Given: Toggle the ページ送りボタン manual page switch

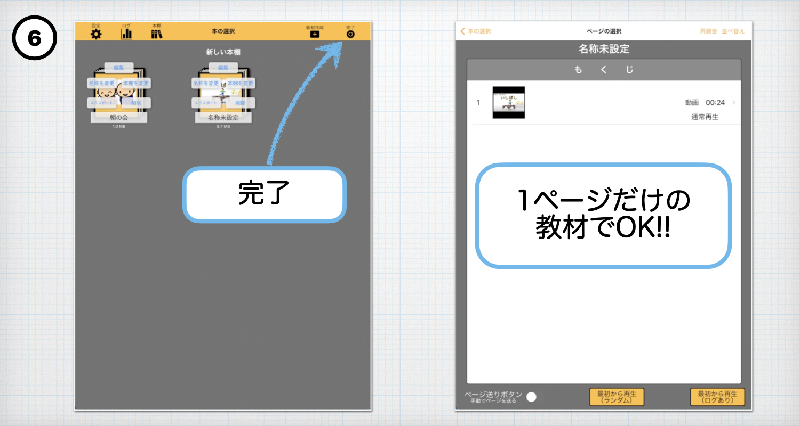Looking at the screenshot, I should (531, 397).
